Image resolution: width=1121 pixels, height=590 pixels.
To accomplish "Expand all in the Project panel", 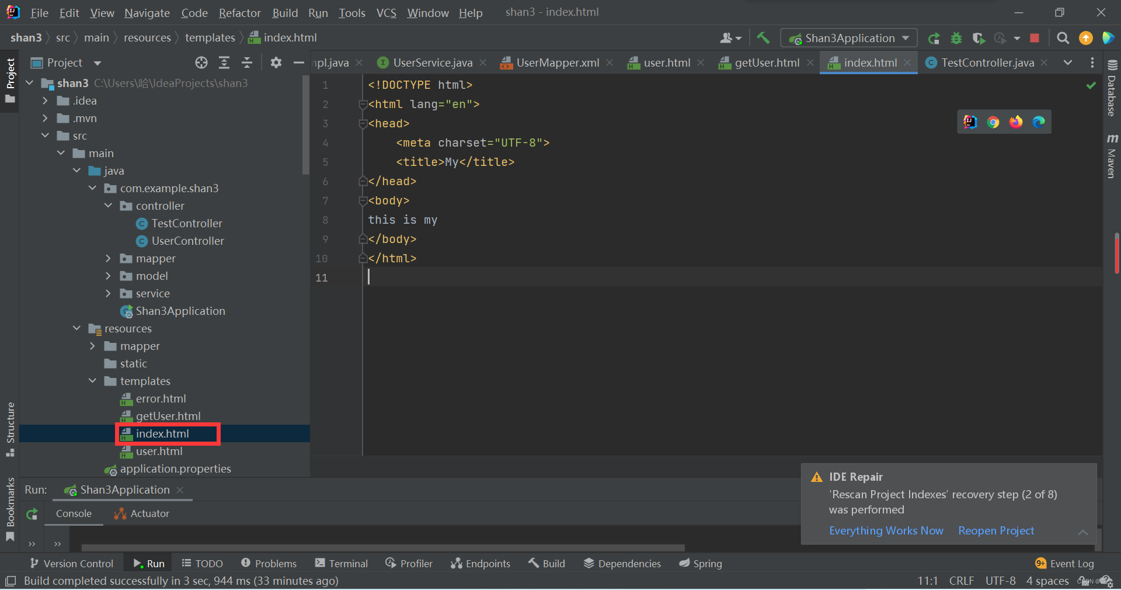I will pos(224,63).
